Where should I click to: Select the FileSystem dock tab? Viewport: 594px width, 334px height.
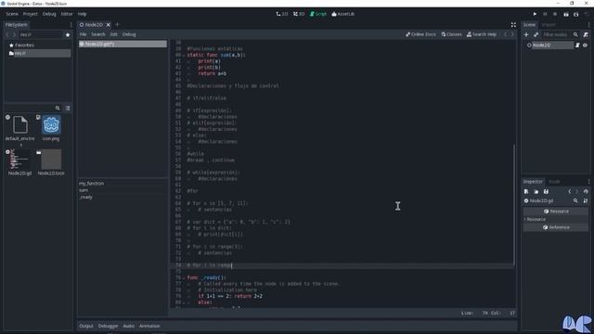17,25
